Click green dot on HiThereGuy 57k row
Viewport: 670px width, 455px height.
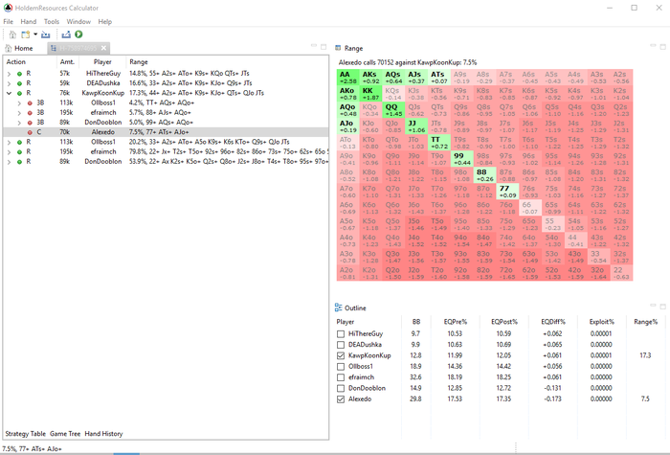[19, 74]
